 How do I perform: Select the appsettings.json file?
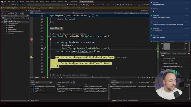12,29
